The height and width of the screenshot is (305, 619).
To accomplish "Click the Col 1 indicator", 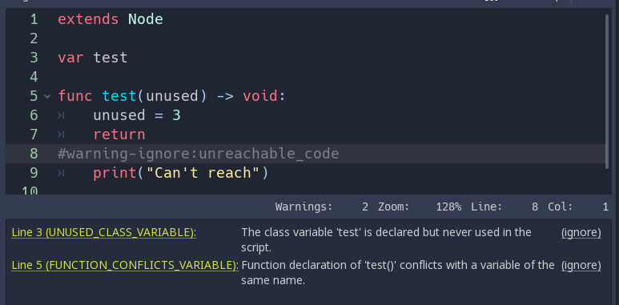I will [x=578, y=207].
